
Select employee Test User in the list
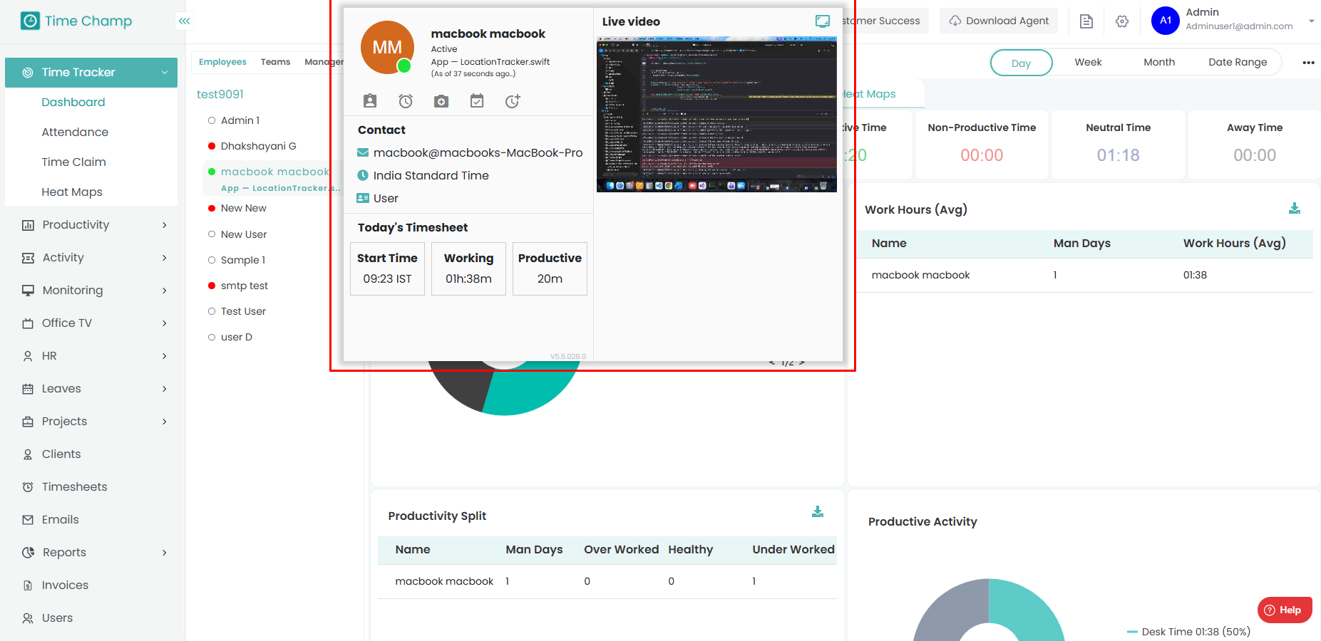243,311
